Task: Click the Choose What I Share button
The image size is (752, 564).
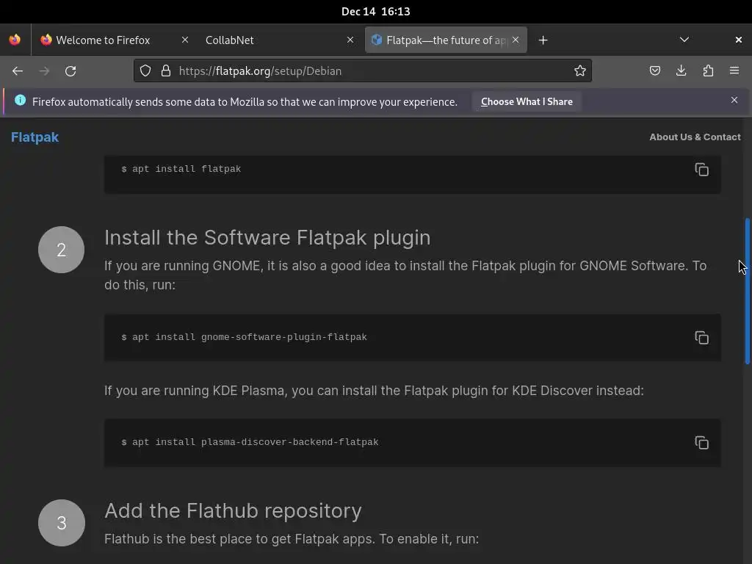Action: (527, 101)
